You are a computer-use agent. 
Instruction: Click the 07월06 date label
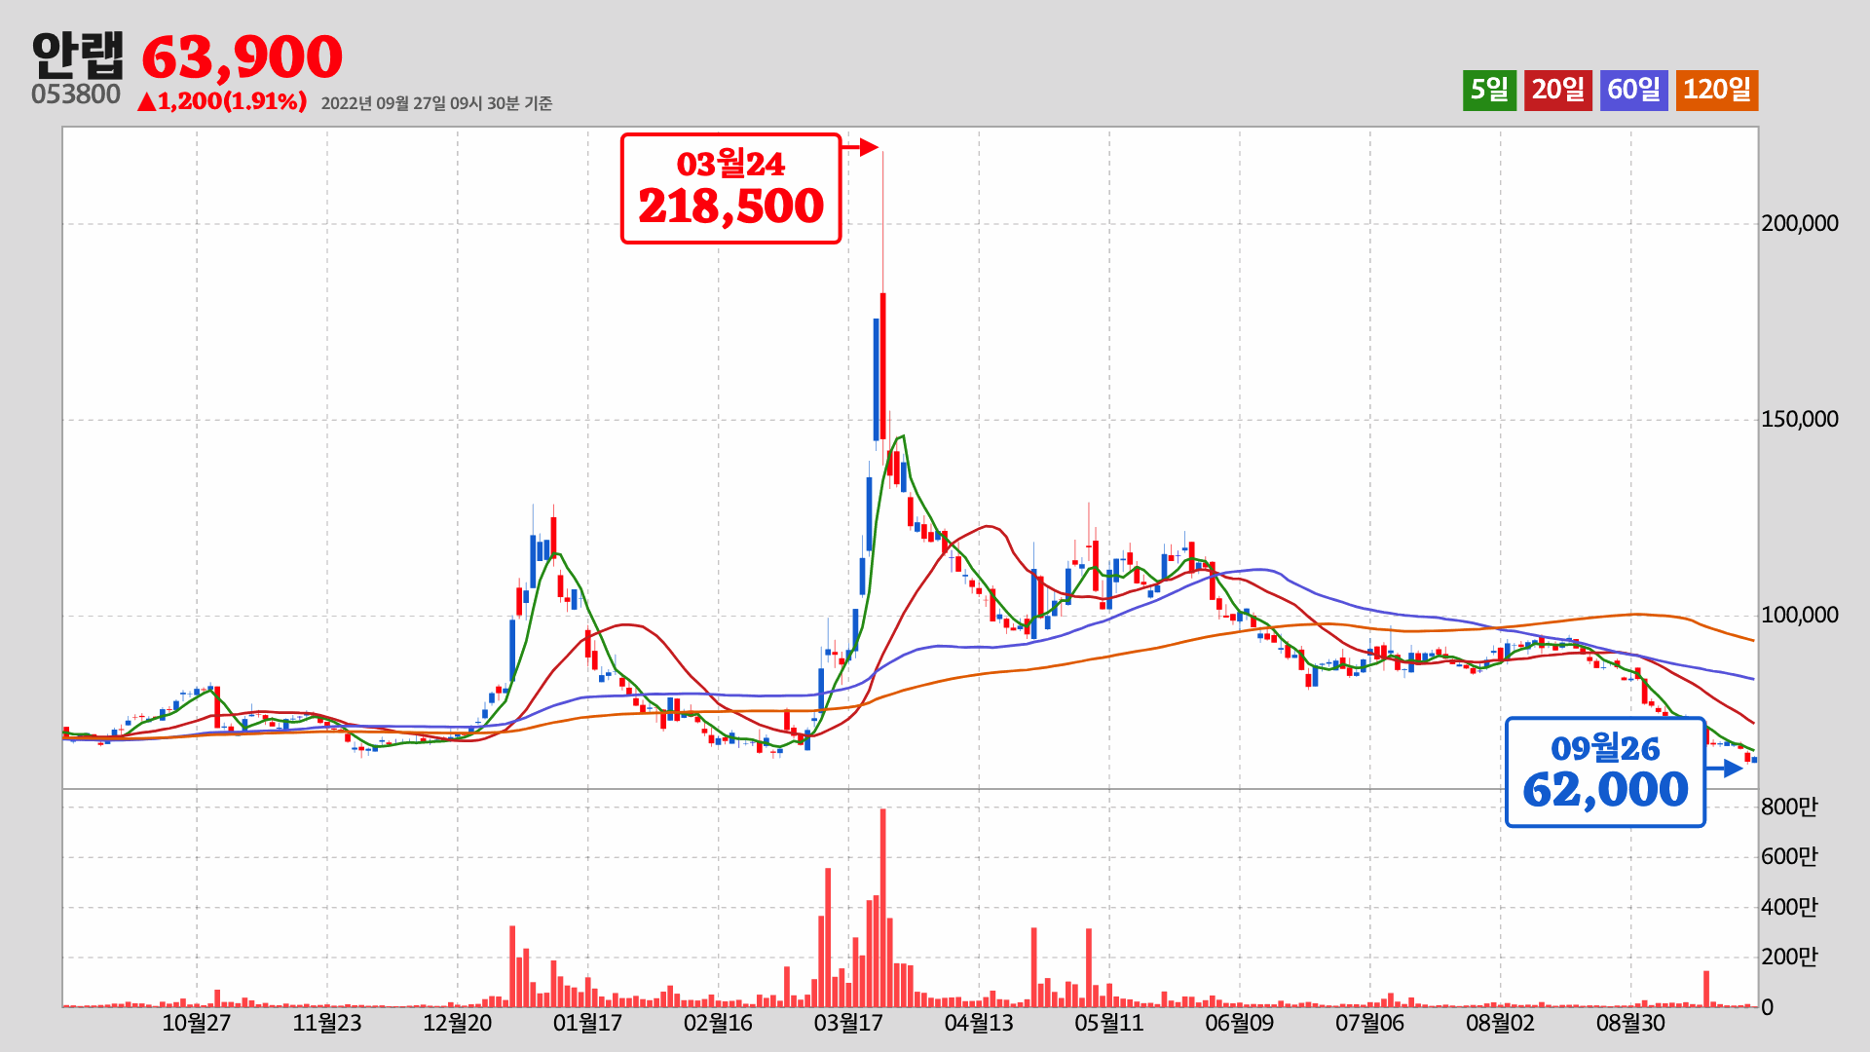(x=1370, y=1023)
